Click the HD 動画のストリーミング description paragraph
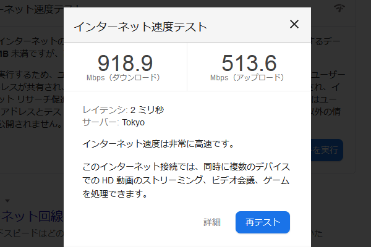The image size is (371, 247). point(186,180)
